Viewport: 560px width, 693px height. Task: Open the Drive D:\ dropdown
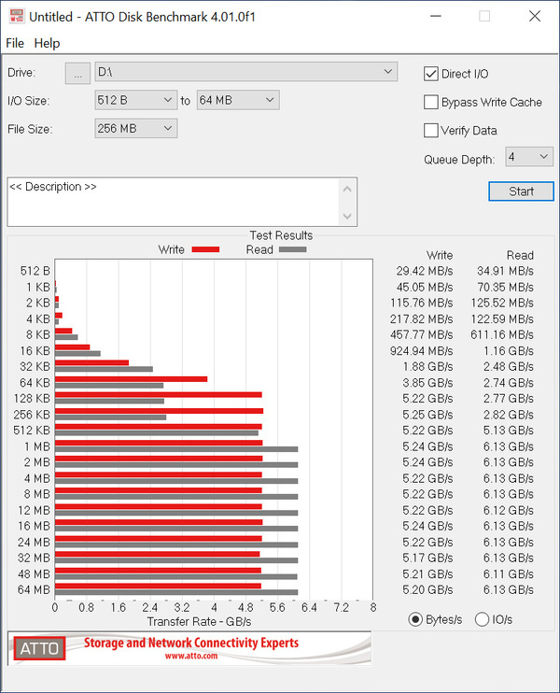coord(246,72)
